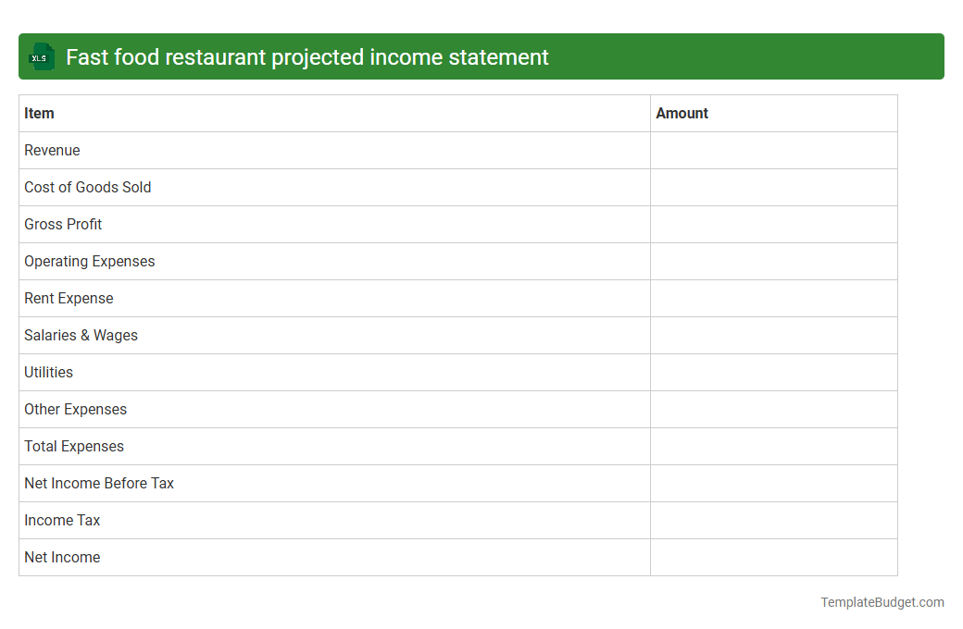Open the TemplateBudget.com link
This screenshot has width=963, height=629.
click(x=882, y=602)
